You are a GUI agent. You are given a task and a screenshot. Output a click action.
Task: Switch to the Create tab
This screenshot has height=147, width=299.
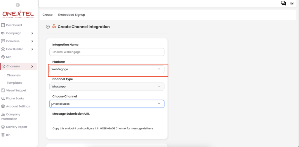point(48,15)
